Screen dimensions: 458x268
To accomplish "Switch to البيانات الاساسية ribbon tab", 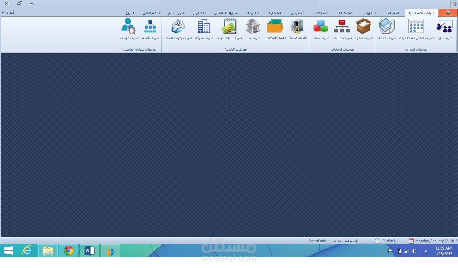I will (421, 13).
